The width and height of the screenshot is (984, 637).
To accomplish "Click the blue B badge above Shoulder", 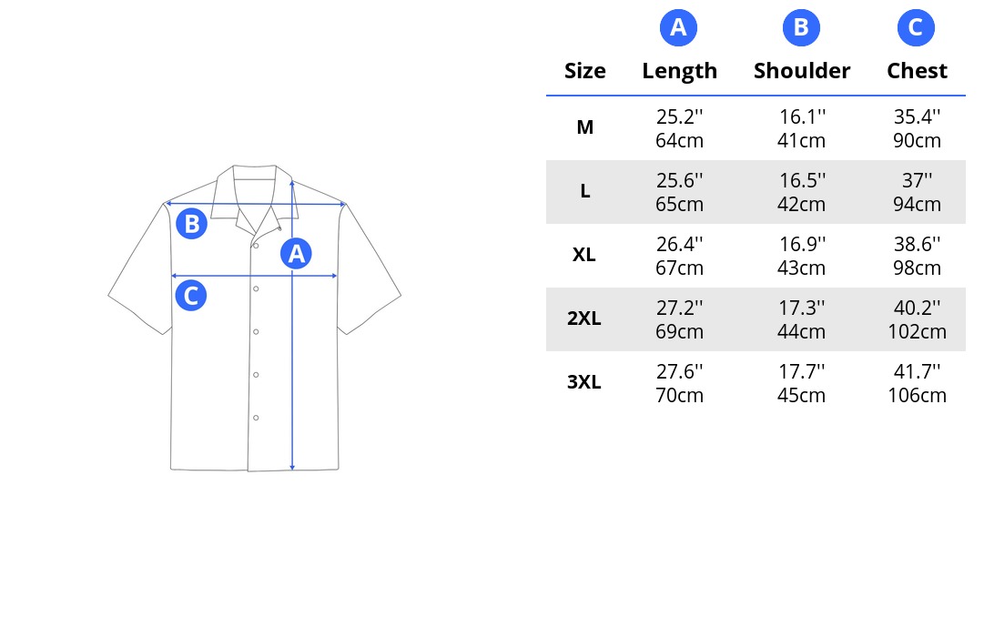I will 801,27.
